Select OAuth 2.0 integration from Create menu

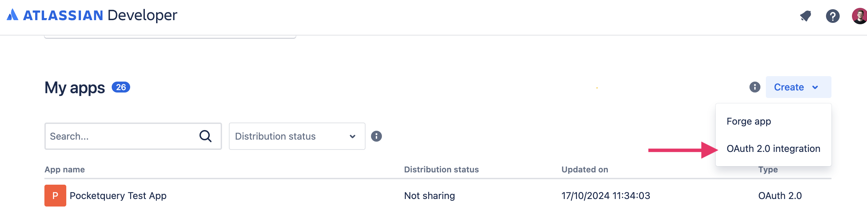point(773,148)
